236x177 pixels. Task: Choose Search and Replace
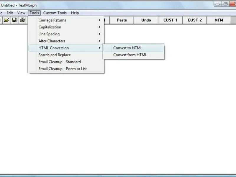tap(65, 55)
